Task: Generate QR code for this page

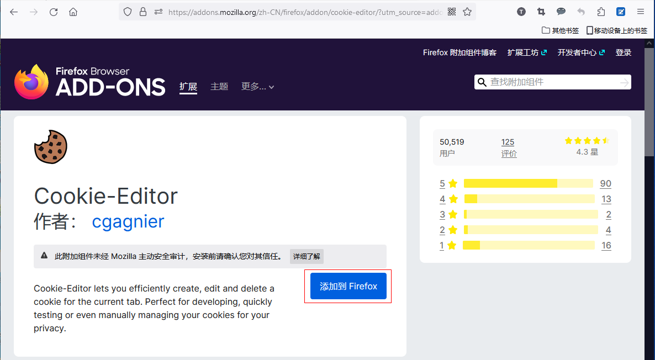Action: pos(452,12)
